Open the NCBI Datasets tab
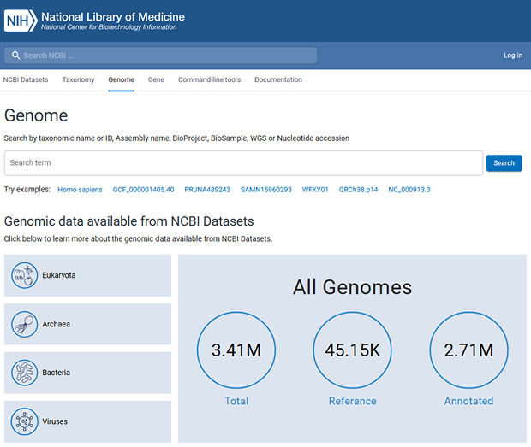This screenshot has width=531, height=447. pyautogui.click(x=26, y=79)
